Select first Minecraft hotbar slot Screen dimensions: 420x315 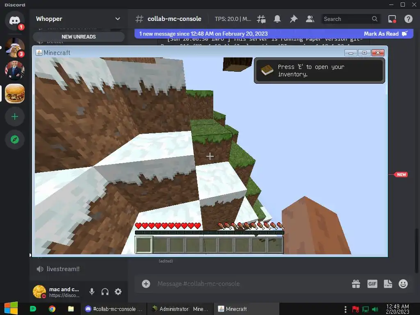(144, 244)
